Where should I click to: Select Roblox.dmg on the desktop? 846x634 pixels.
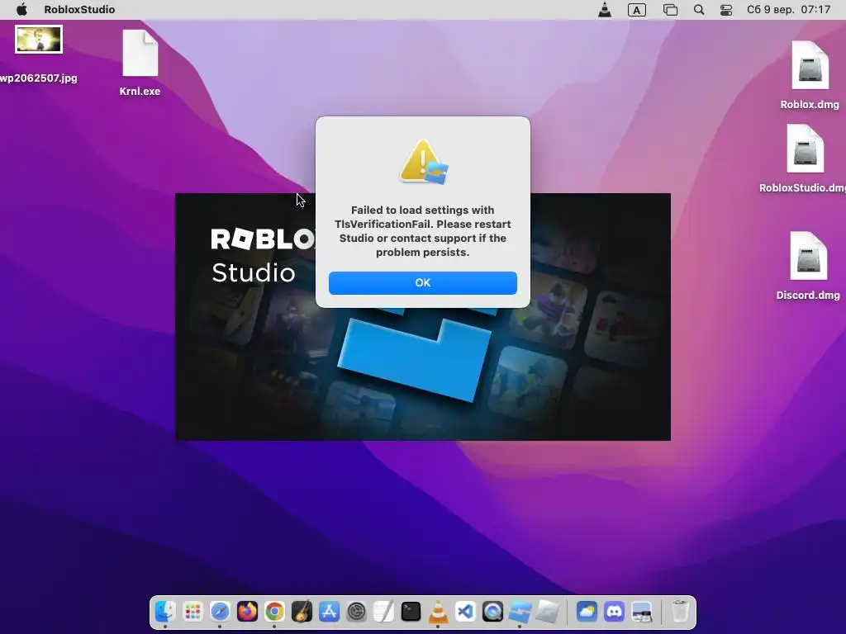pyautogui.click(x=810, y=65)
